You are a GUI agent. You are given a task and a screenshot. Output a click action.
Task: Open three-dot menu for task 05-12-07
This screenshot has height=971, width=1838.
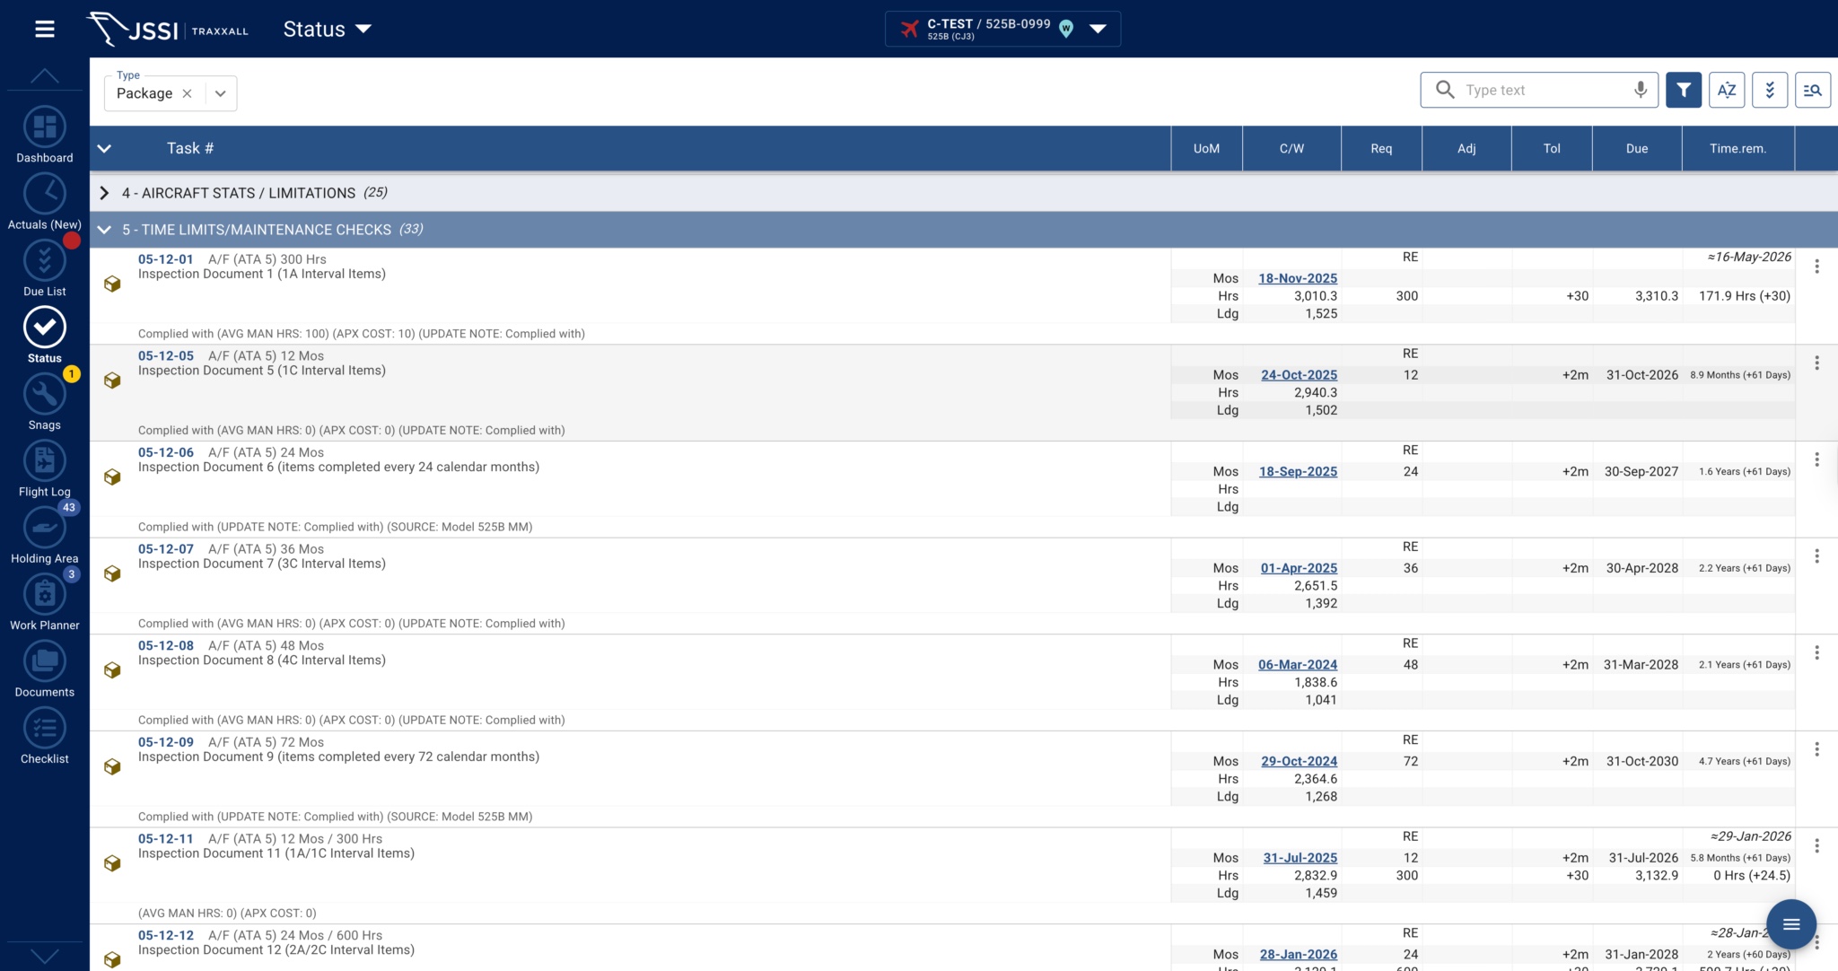tap(1816, 556)
